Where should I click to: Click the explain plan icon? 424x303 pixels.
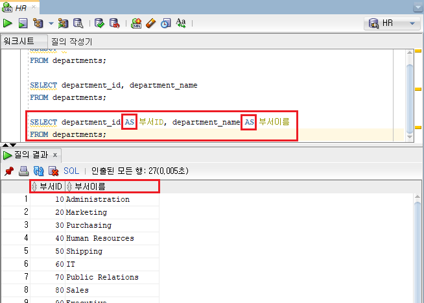coord(38,23)
